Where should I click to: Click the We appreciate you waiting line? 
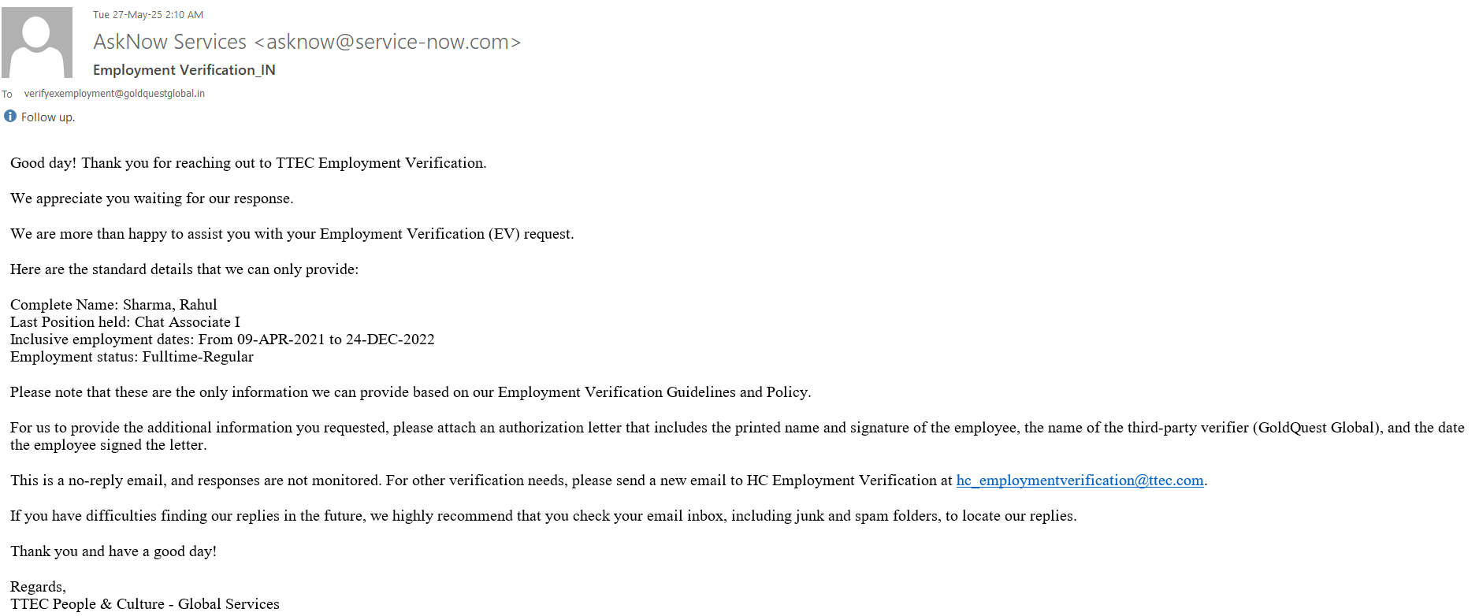coord(152,199)
